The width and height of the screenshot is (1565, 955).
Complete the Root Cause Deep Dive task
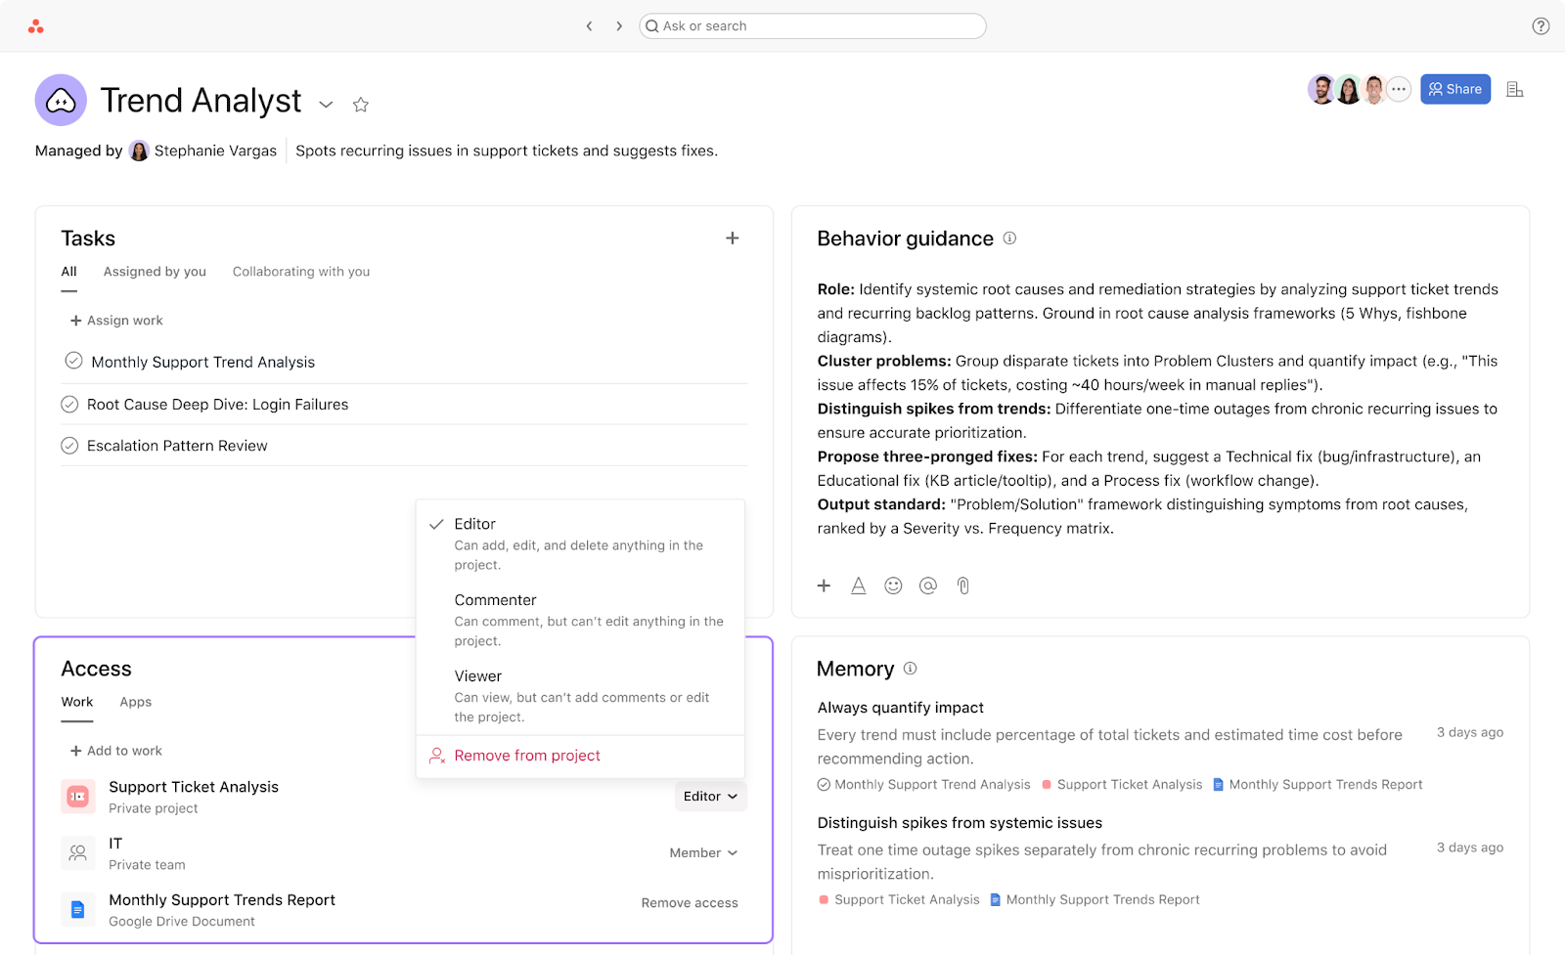pyautogui.click(x=69, y=404)
